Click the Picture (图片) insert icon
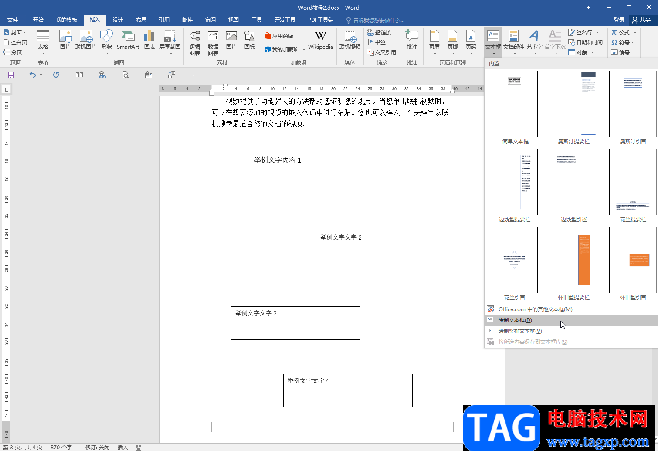The width and height of the screenshot is (658, 451). point(65,40)
